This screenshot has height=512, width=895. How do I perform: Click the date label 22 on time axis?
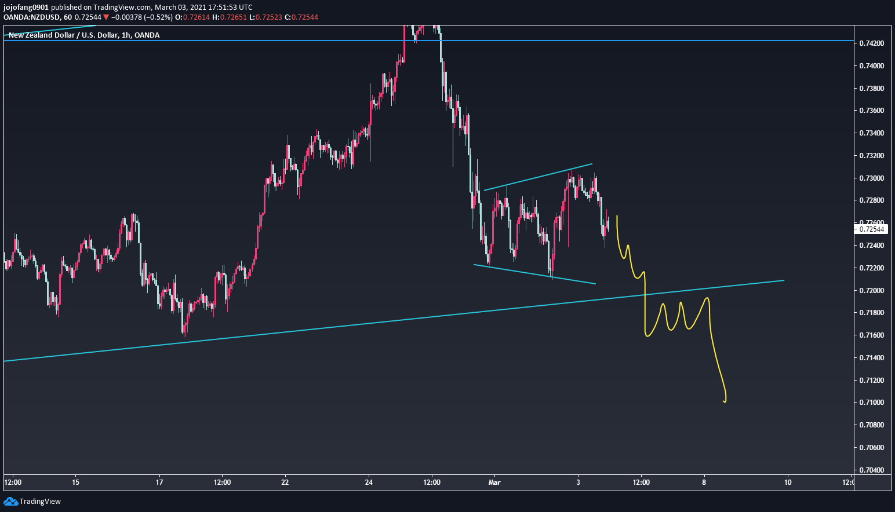coord(285,482)
